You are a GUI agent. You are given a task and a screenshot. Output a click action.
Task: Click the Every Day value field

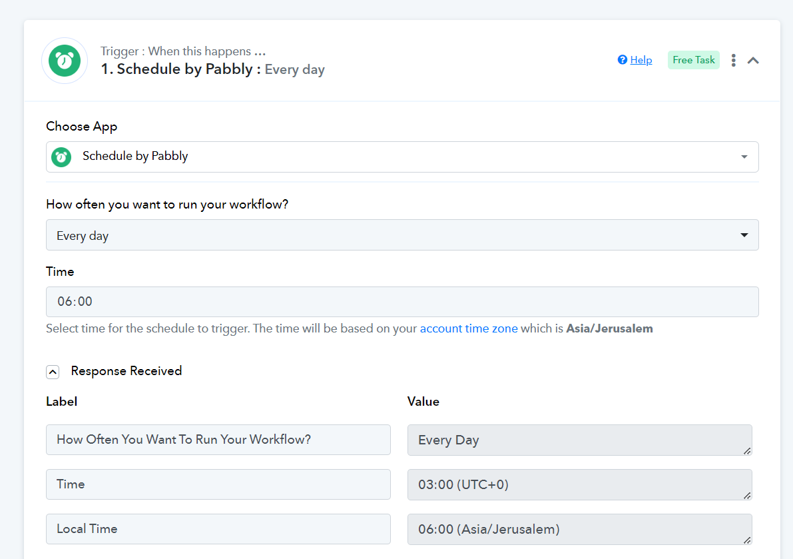579,440
